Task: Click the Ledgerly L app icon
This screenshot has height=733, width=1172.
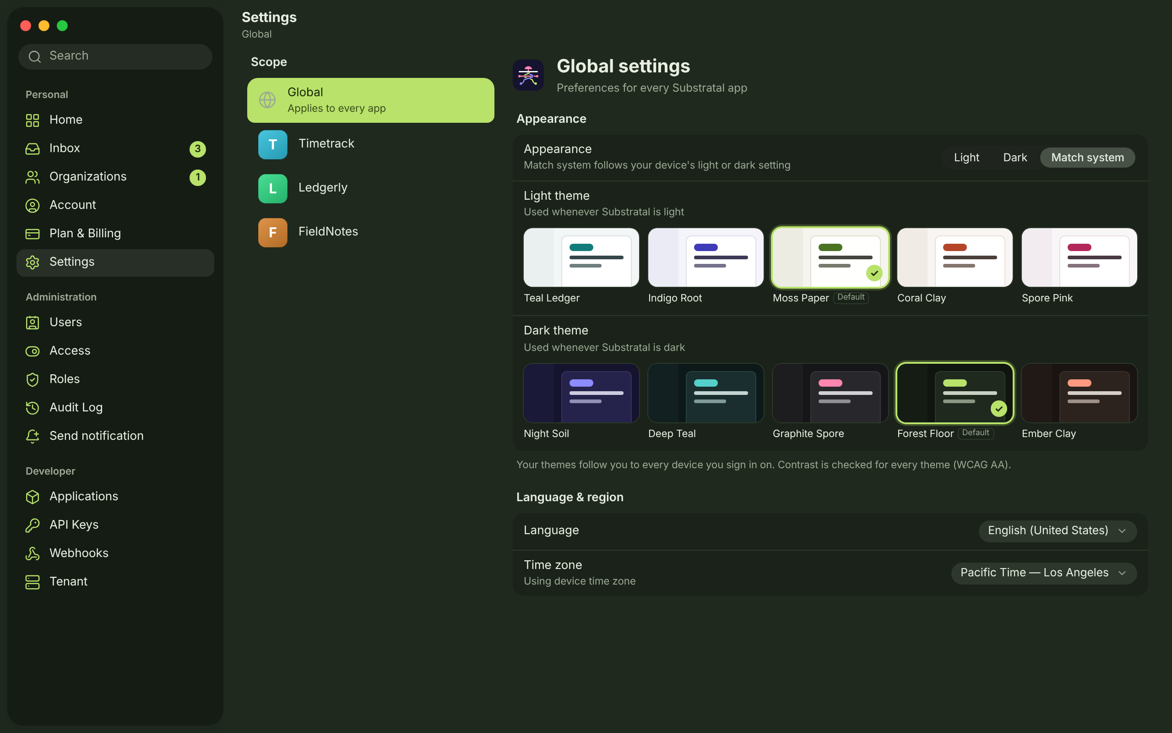Action: (x=273, y=189)
